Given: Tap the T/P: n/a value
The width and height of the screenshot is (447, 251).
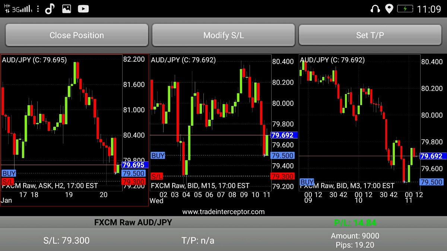Looking at the screenshot, I should coord(198,241).
